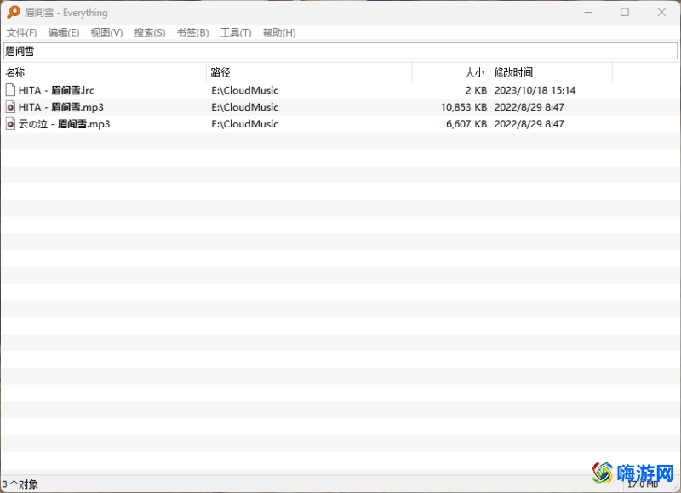Select the file HITA - 眉间雪.lrc

pos(56,90)
